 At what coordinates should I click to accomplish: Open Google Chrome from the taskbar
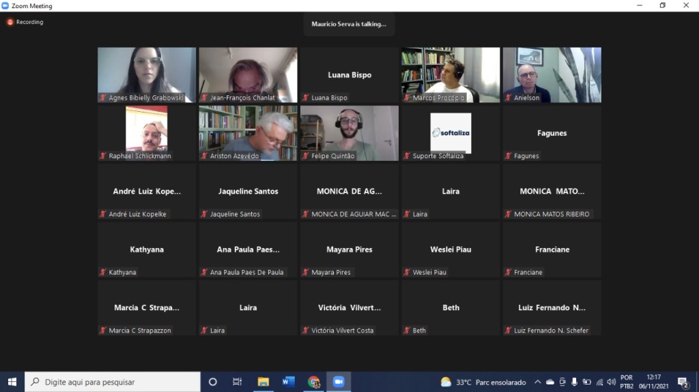(313, 382)
